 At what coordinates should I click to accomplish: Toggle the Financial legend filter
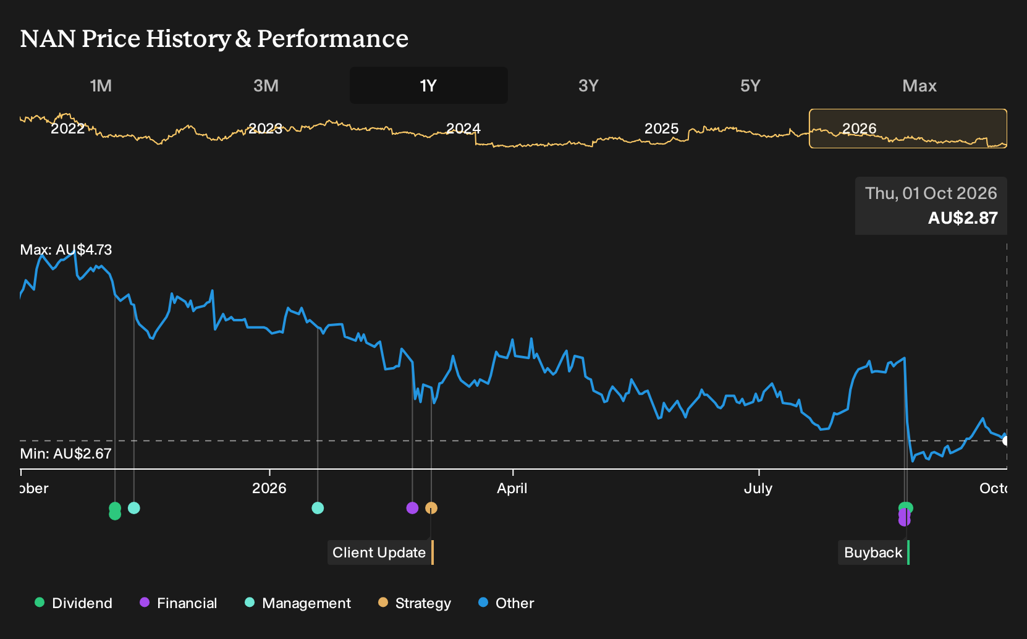[x=178, y=603]
